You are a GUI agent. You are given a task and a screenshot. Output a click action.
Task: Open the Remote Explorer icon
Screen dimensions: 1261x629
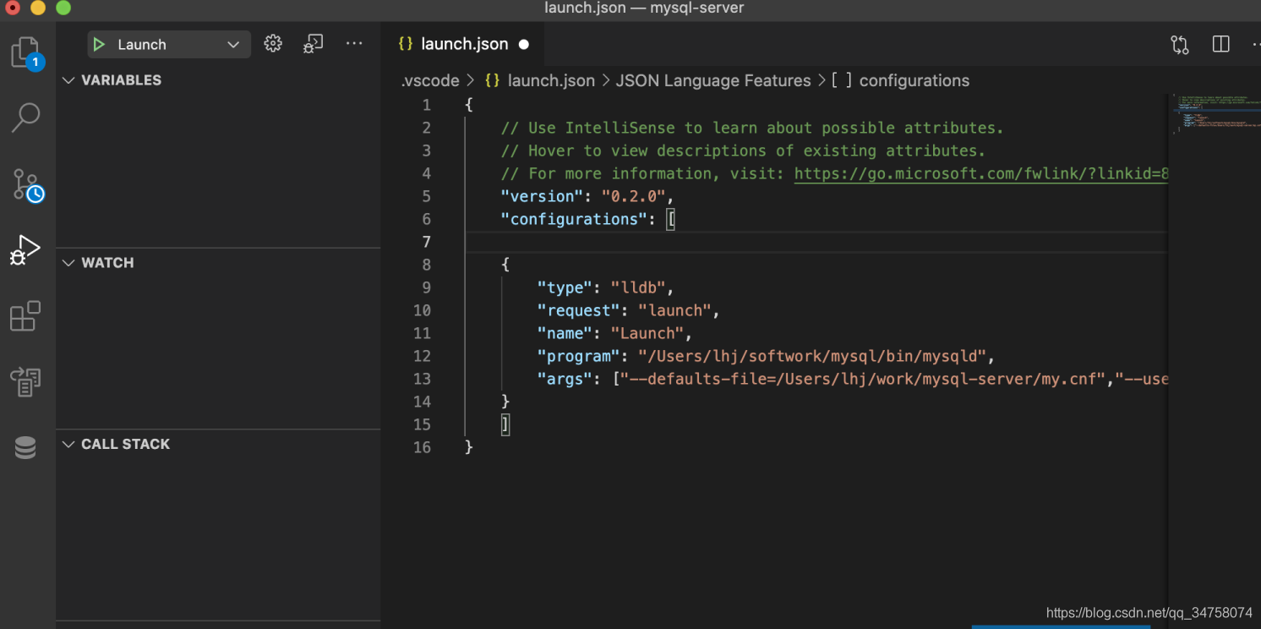click(25, 382)
